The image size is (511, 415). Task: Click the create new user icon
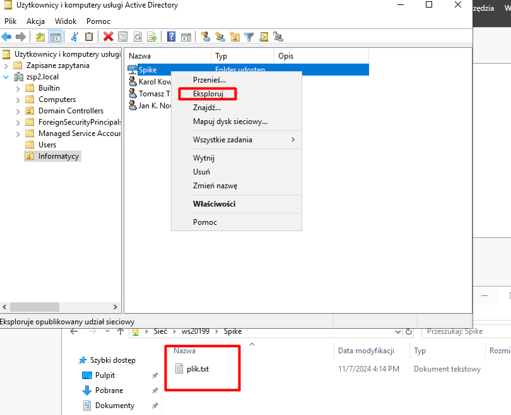coord(205,37)
